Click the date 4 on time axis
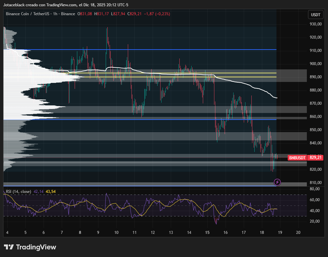328x257 pixels. [x=7, y=233]
